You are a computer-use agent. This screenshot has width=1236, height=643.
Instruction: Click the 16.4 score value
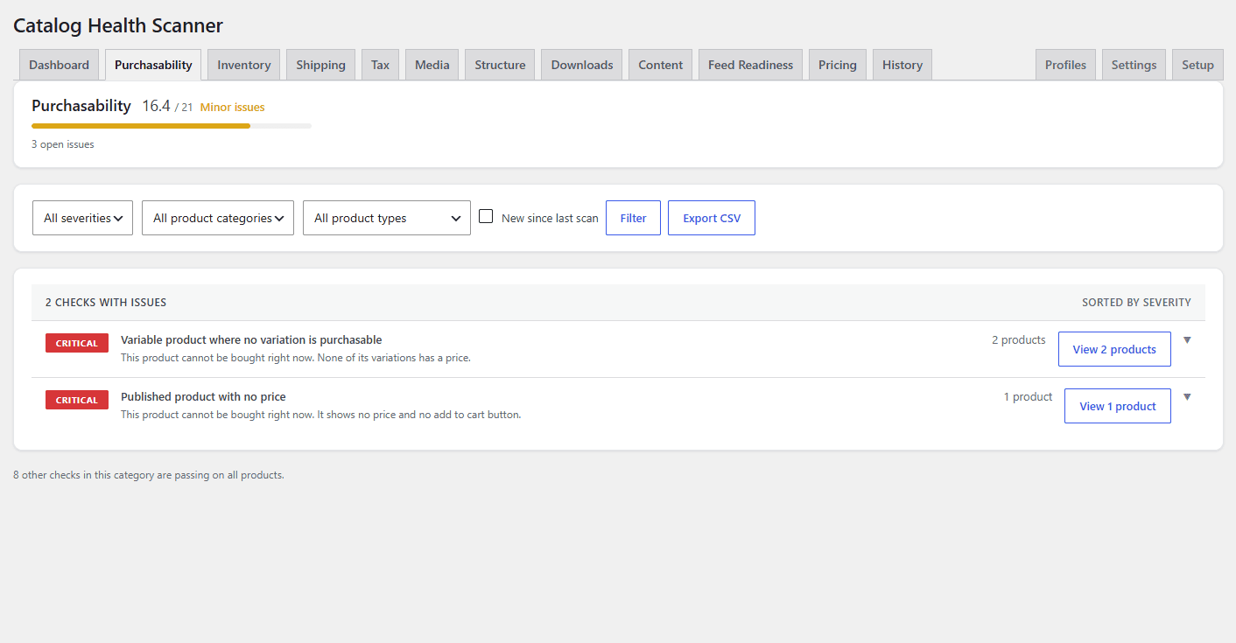pos(156,106)
